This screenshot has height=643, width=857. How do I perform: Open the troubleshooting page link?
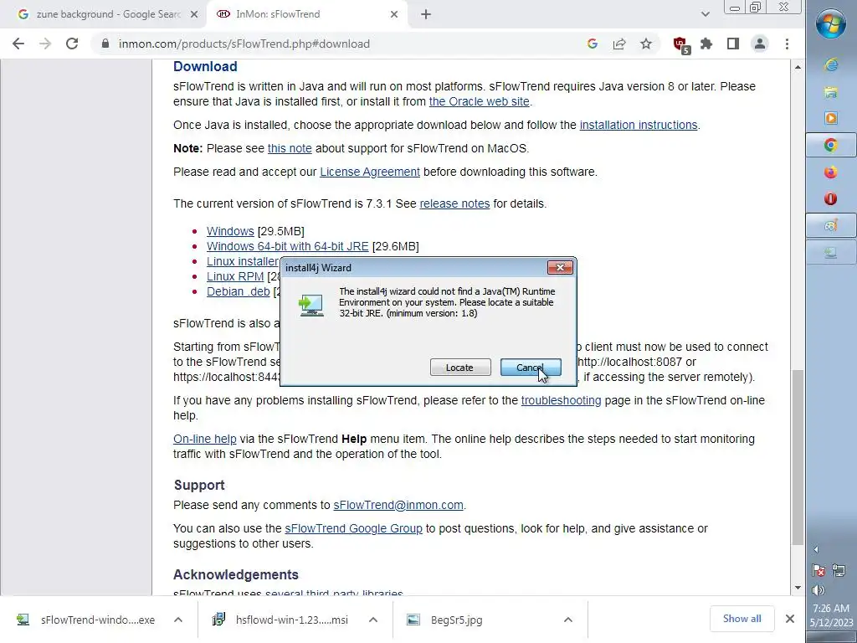(x=561, y=400)
